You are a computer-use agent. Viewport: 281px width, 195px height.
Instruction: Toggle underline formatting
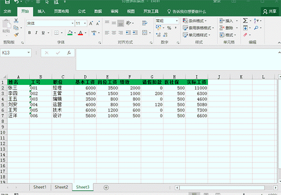[x=43, y=33]
